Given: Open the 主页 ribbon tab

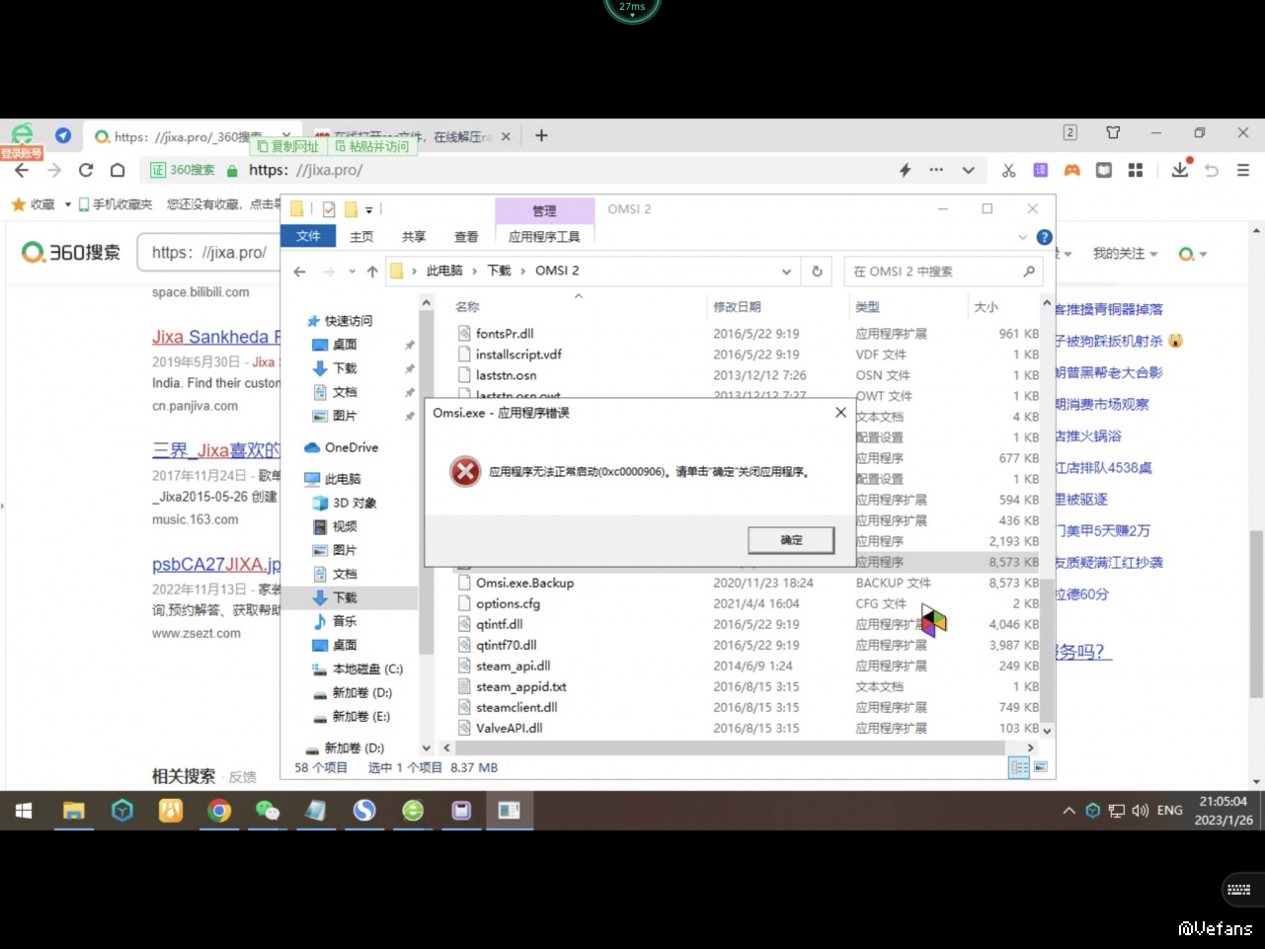Looking at the screenshot, I should tap(361, 237).
